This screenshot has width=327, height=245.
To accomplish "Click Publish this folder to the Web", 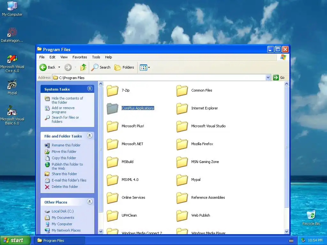I will 67,166.
